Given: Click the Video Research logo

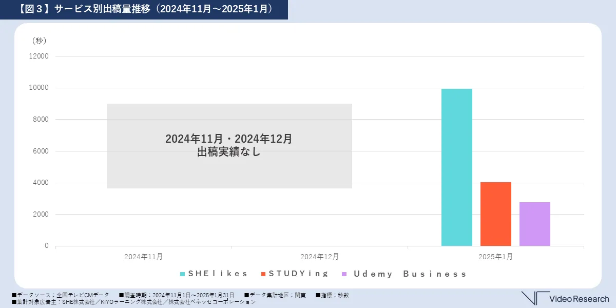Looking at the screenshot, I should tap(565, 298).
